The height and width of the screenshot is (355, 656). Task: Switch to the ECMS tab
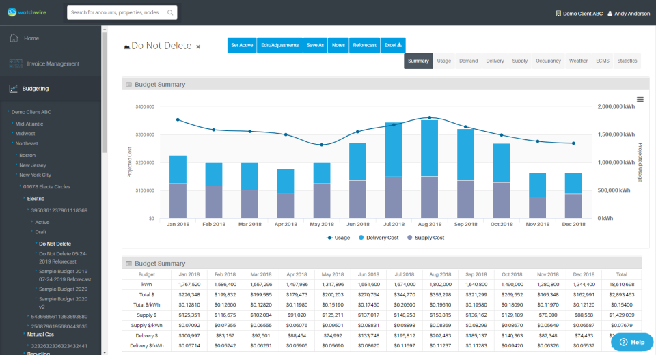coord(603,61)
